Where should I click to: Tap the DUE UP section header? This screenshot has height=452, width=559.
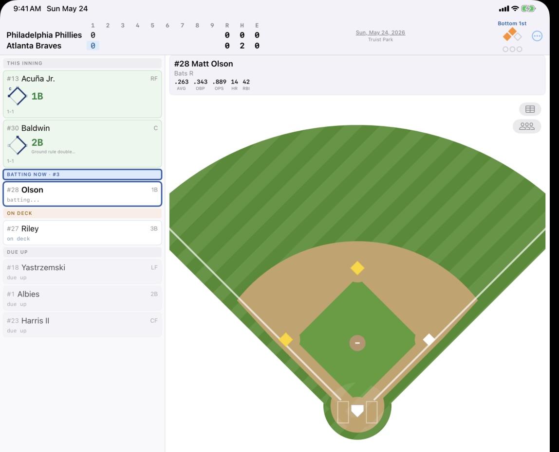click(82, 252)
